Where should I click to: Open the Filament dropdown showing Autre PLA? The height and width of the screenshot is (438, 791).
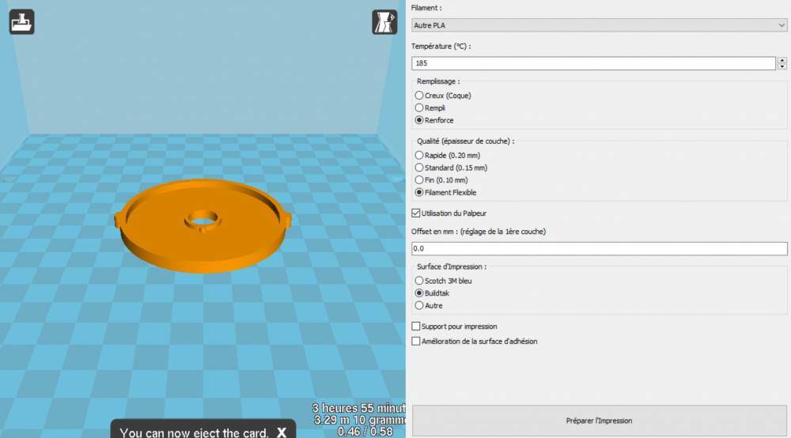599,25
